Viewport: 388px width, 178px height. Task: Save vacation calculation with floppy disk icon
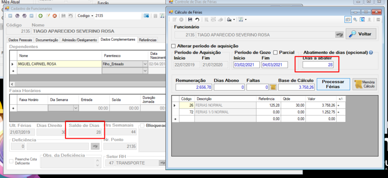tap(190, 19)
